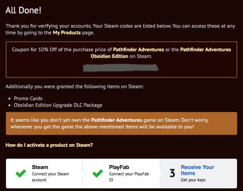Select the Receive Your Items step
This screenshot has height=191, width=243.
197,170
